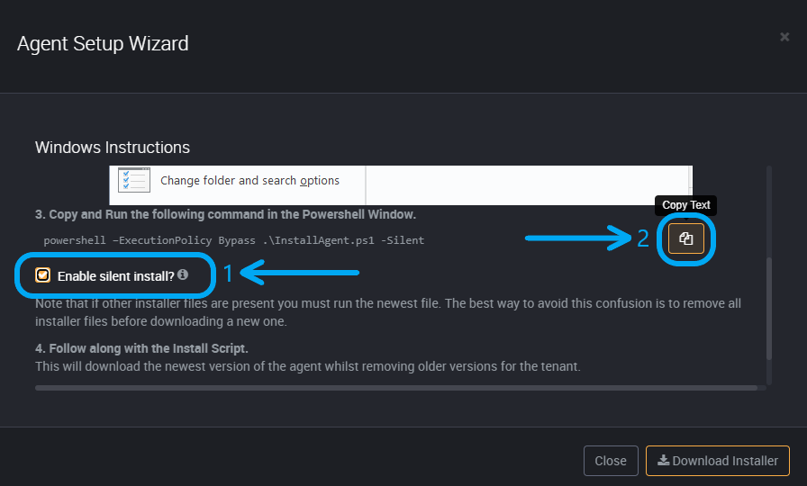
Task: Click the download arrow icon in Download Installer
Action: coord(664,460)
